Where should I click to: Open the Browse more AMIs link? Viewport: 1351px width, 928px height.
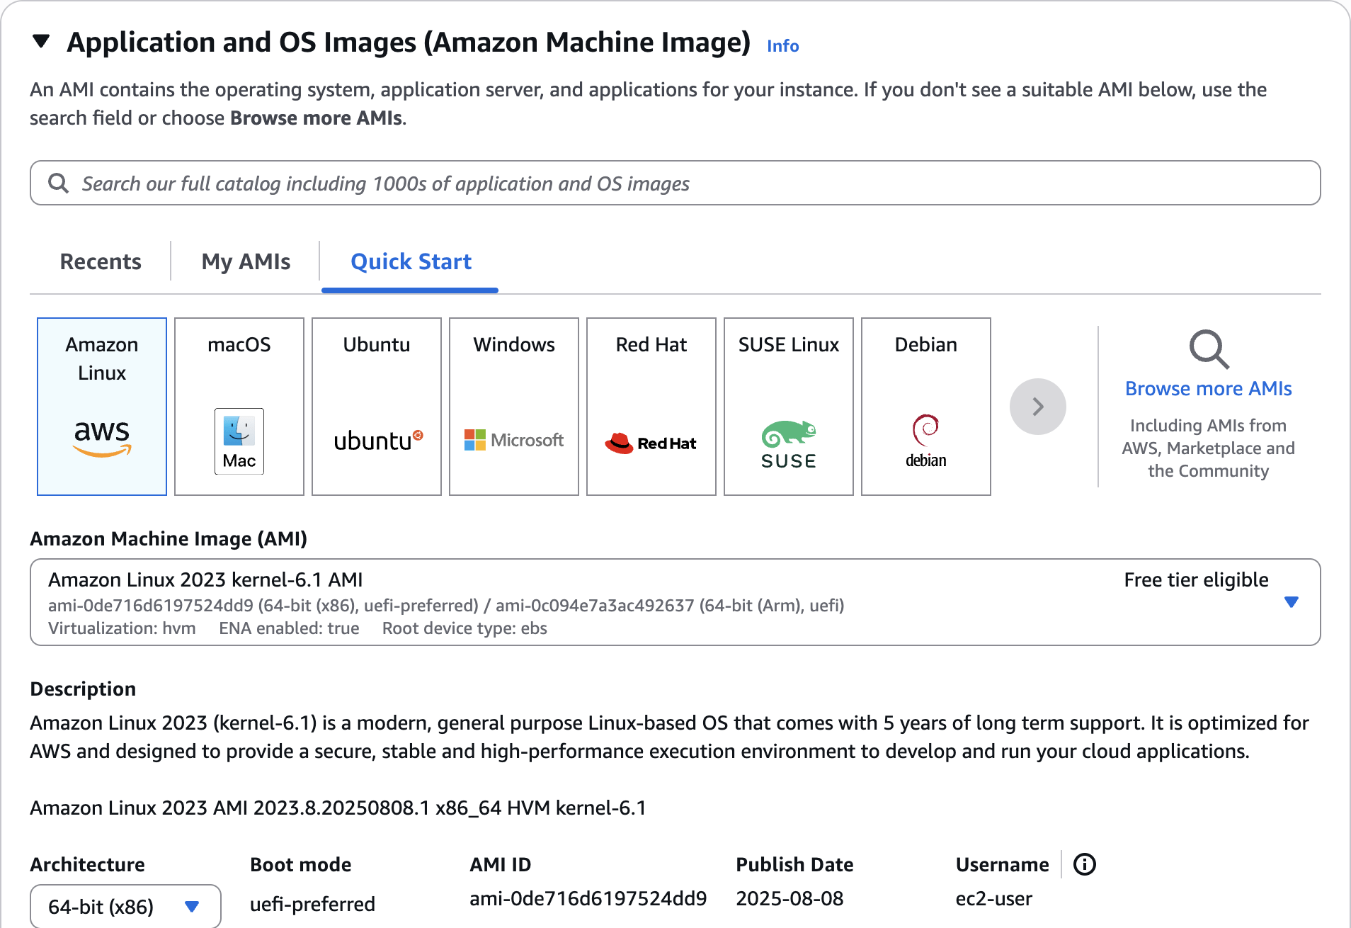(1209, 389)
